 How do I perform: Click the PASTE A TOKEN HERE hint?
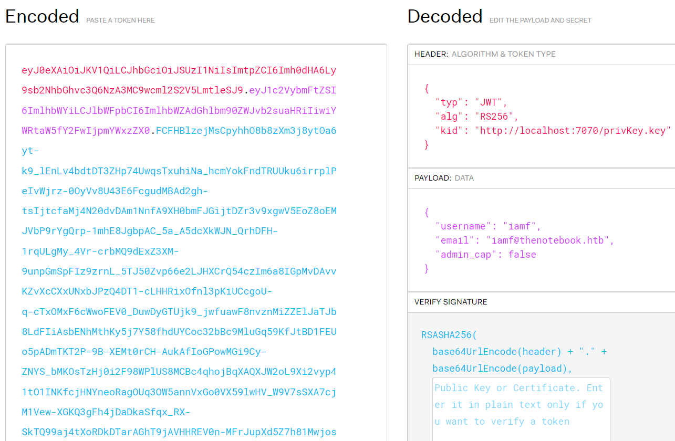coord(120,20)
